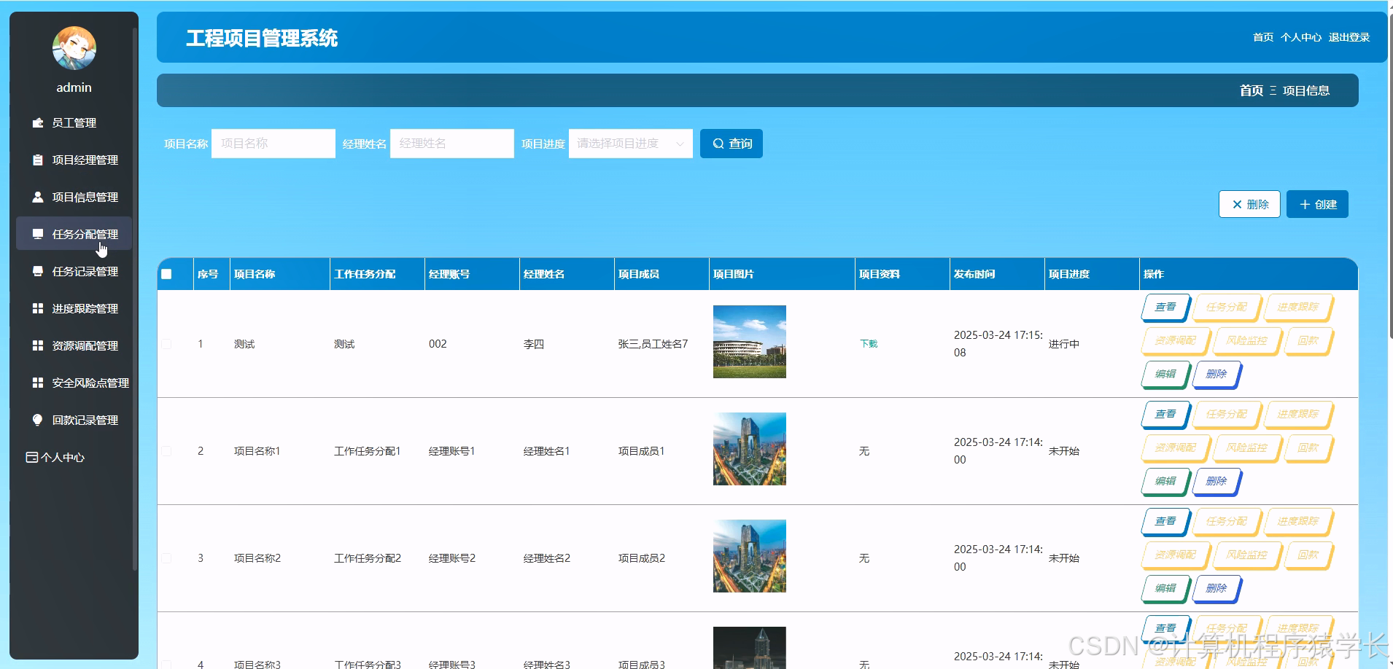Open 任务记录管理 menu item
Viewport: 1393px width, 669px height.
74,271
